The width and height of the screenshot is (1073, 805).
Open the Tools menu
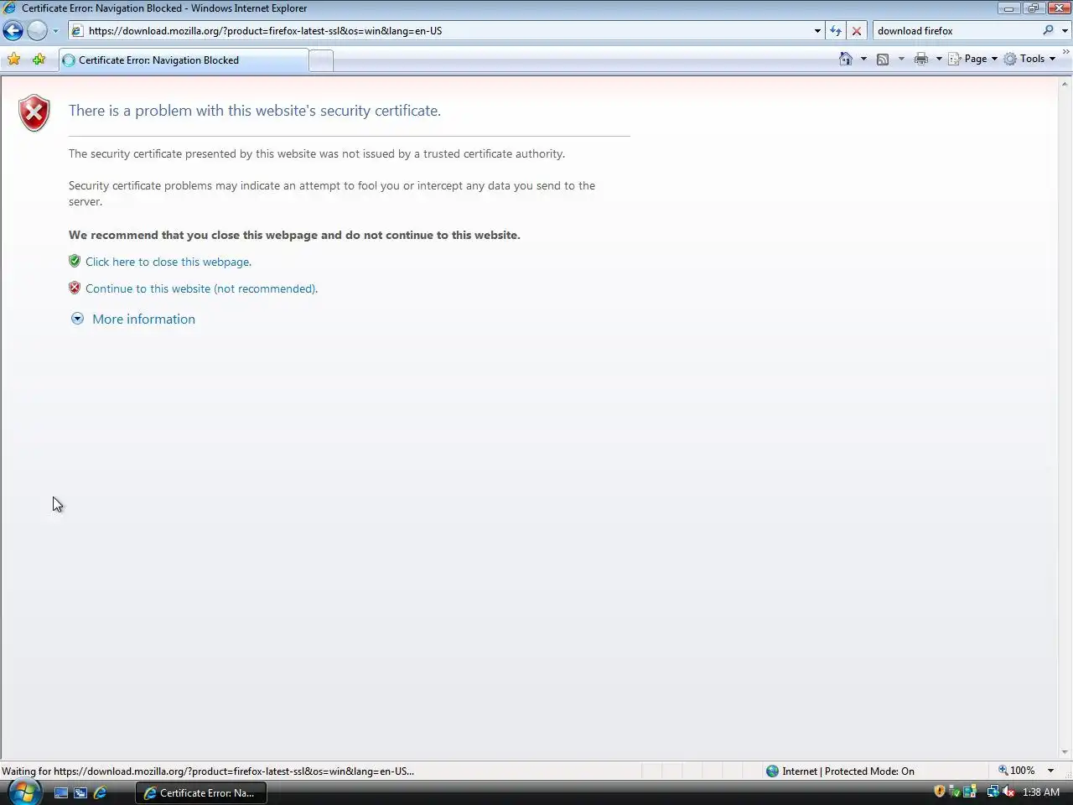[x=1030, y=59]
